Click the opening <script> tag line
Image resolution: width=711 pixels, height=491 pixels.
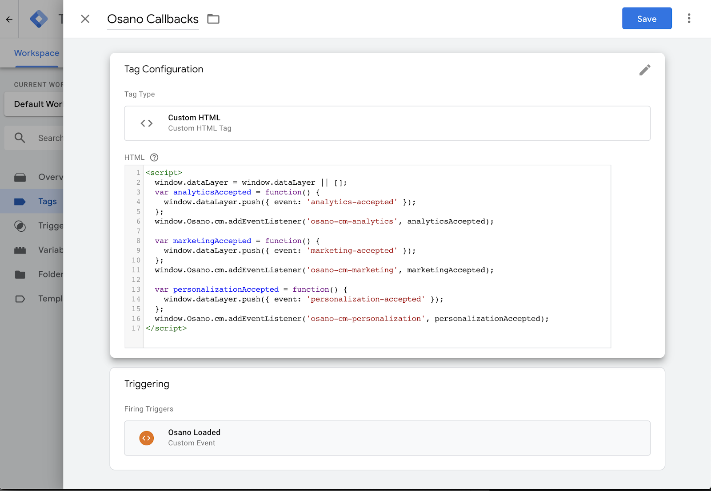(164, 173)
